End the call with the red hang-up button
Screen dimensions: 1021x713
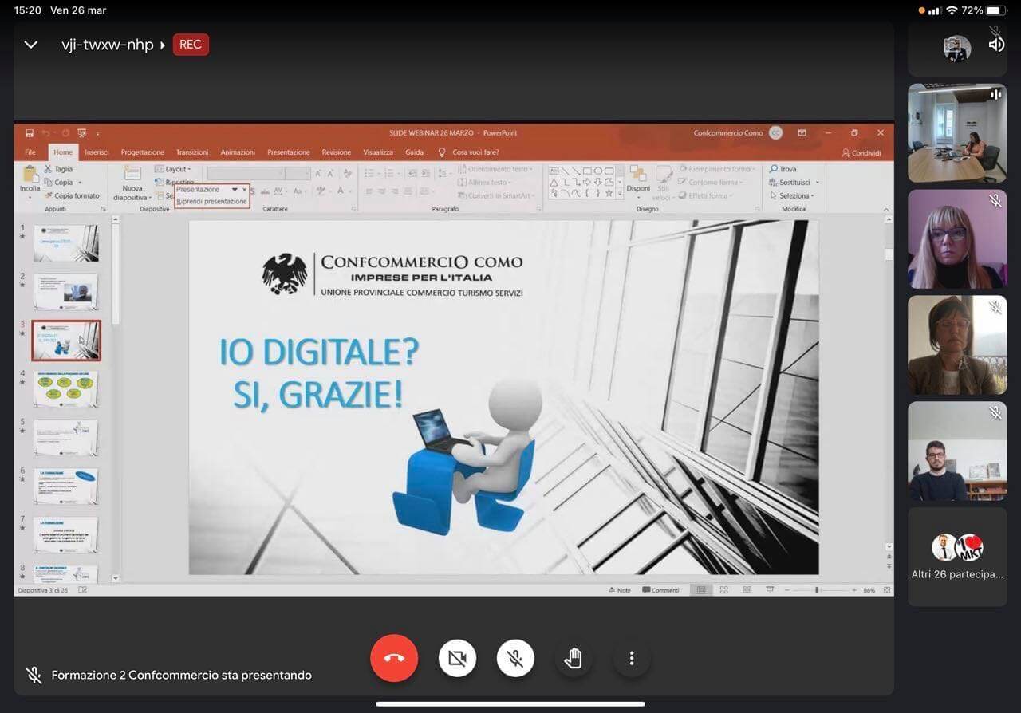pyautogui.click(x=394, y=658)
